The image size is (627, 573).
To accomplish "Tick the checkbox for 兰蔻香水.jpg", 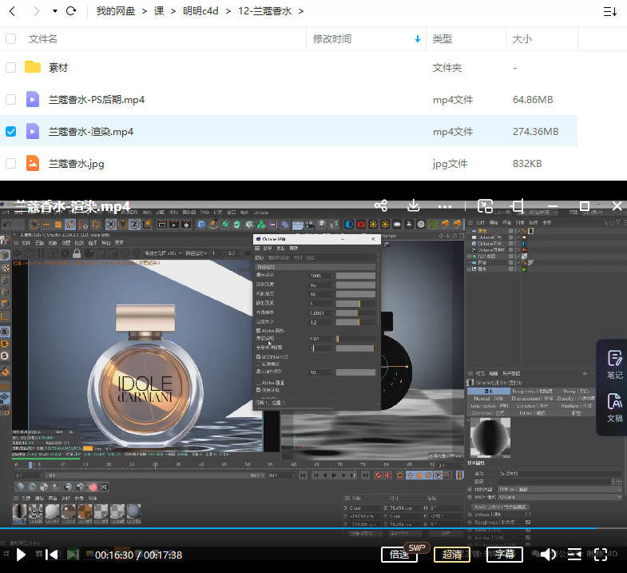I will [x=10, y=163].
